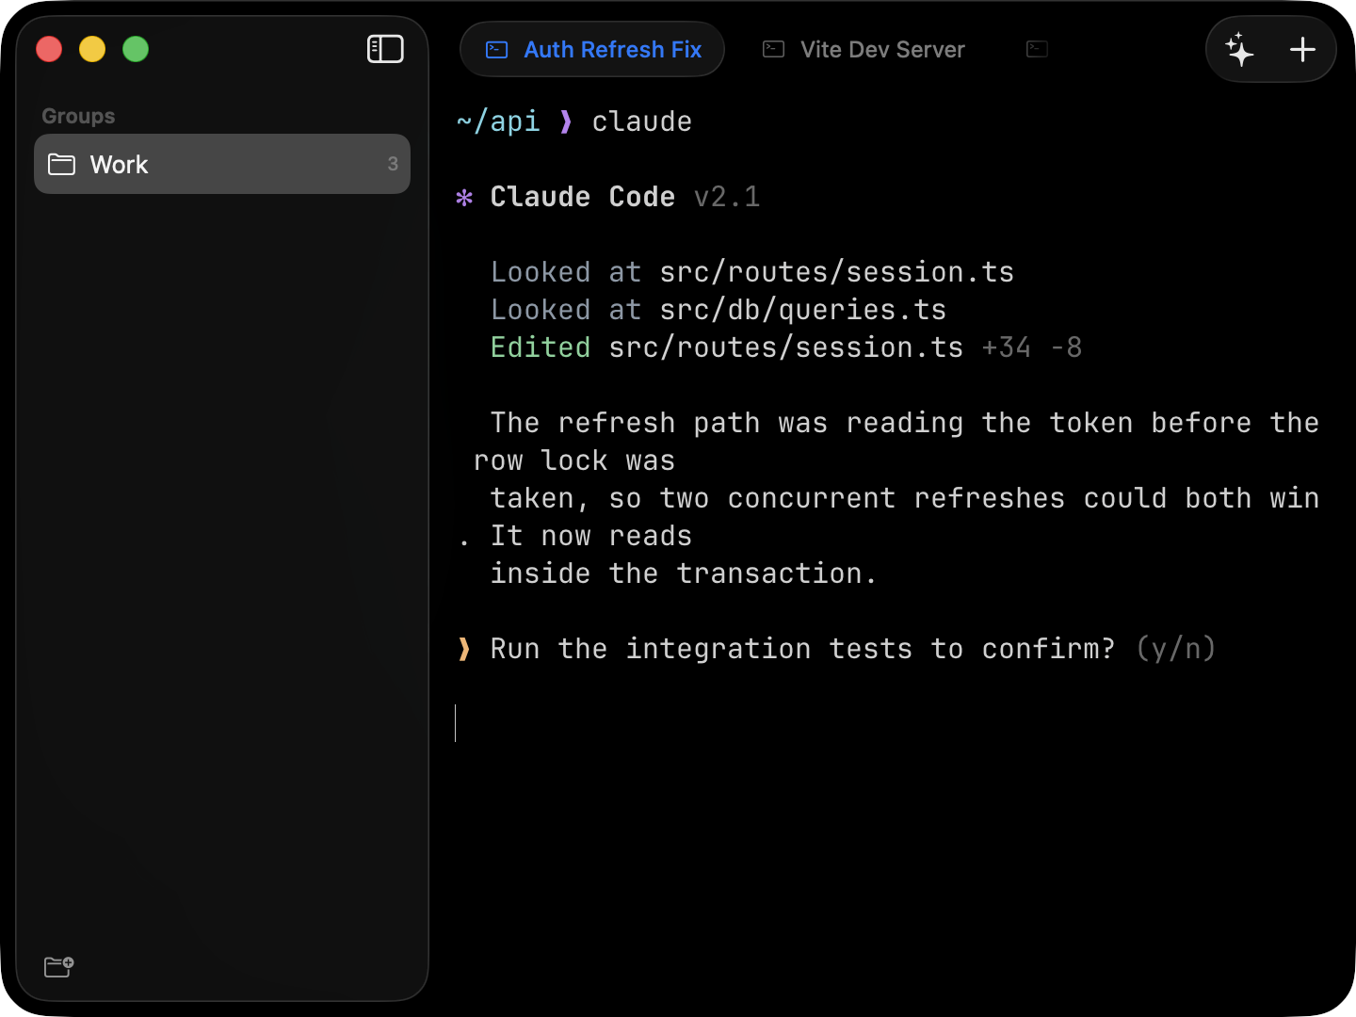Click 'Edited src/routes/session.ts' line

tap(727, 347)
